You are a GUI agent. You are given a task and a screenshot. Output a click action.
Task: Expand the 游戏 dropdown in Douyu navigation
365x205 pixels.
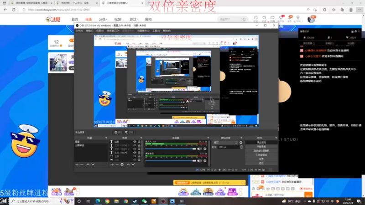click(134, 19)
